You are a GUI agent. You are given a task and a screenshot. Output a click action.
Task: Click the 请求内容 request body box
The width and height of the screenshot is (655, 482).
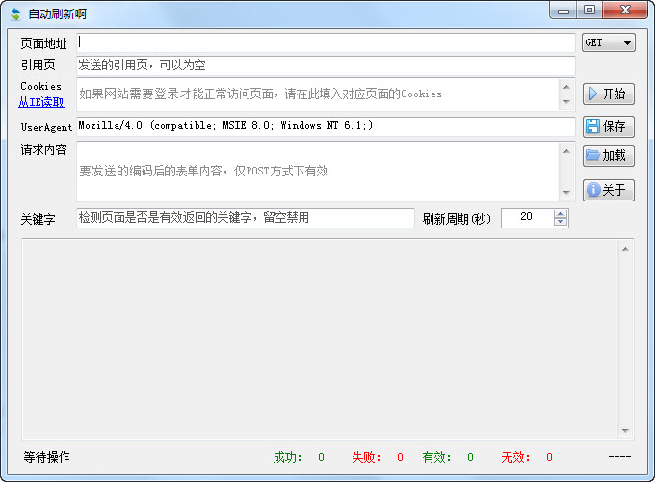tap(318, 171)
